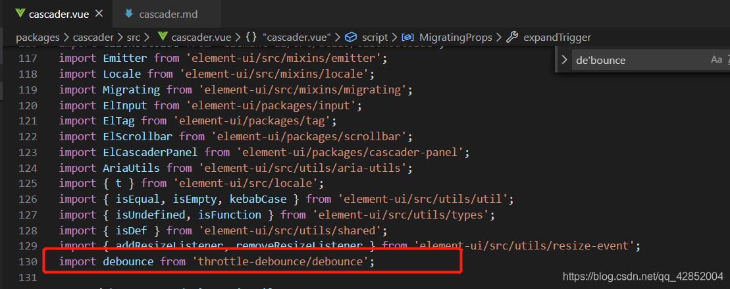730x289 pixels.
Task: Click 'ElCascaderPanel' identifier on line 123
Action: tap(150, 152)
